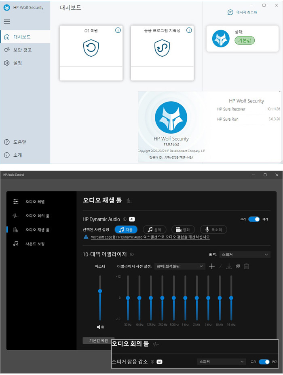Image resolution: width=283 pixels, height=375 pixels.
Task: Maximize the HP Audio Control window
Action: (265, 175)
